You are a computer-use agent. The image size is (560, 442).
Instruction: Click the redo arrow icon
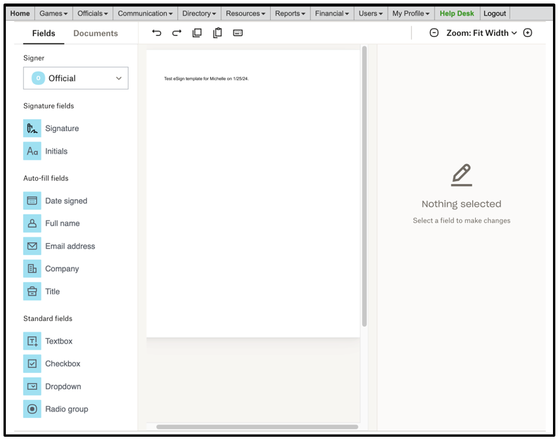177,33
